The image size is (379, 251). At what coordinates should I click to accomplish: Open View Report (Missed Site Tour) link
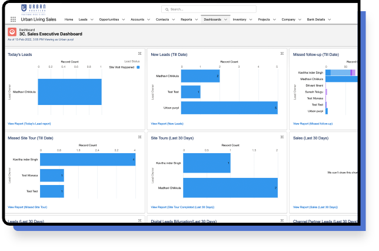pos(27,207)
